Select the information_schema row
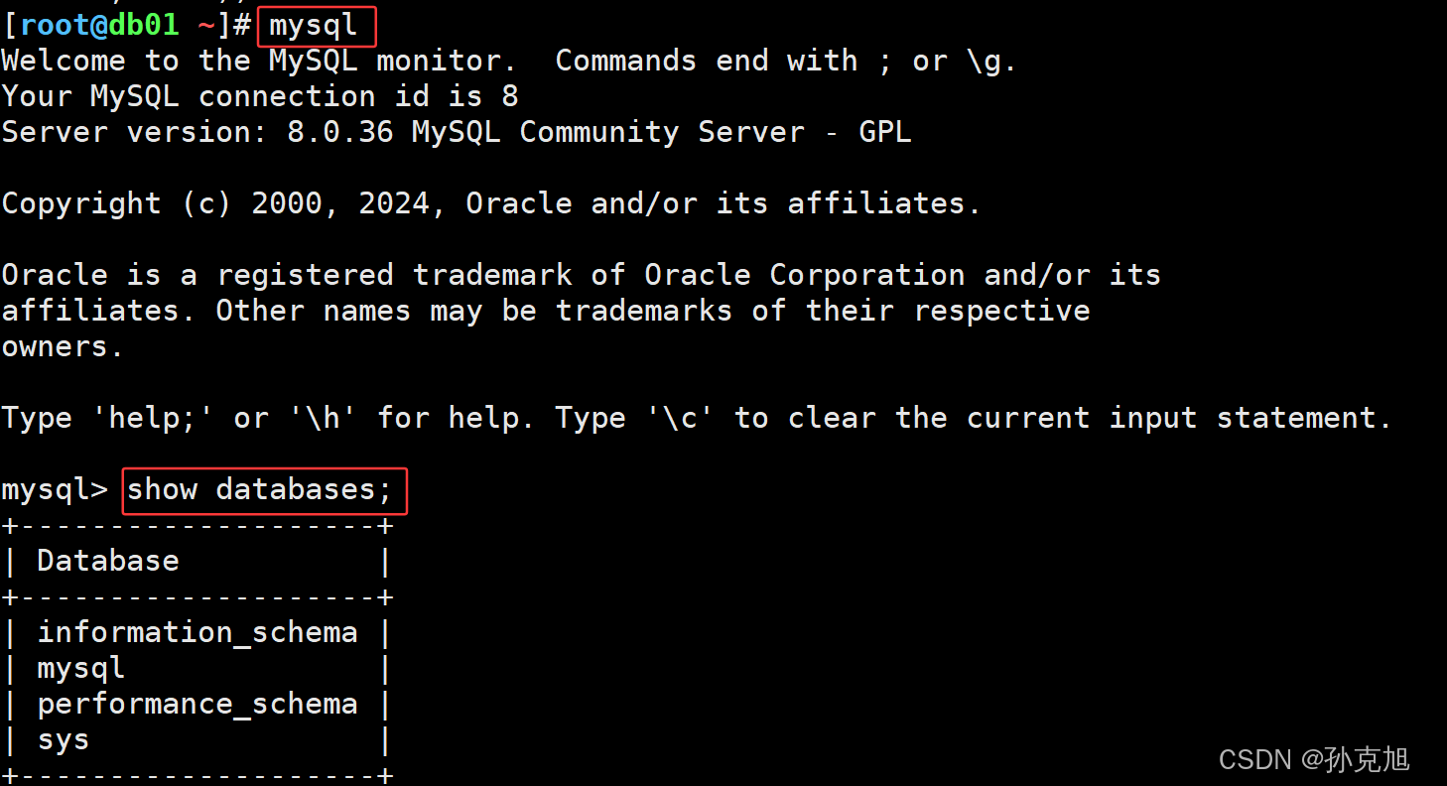The height and width of the screenshot is (786, 1447). pyautogui.click(x=197, y=632)
